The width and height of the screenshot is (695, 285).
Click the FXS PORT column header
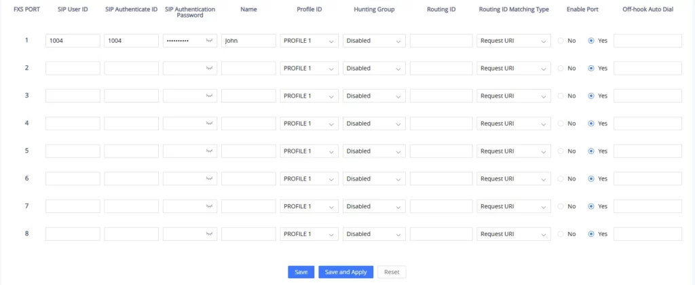tap(26, 9)
